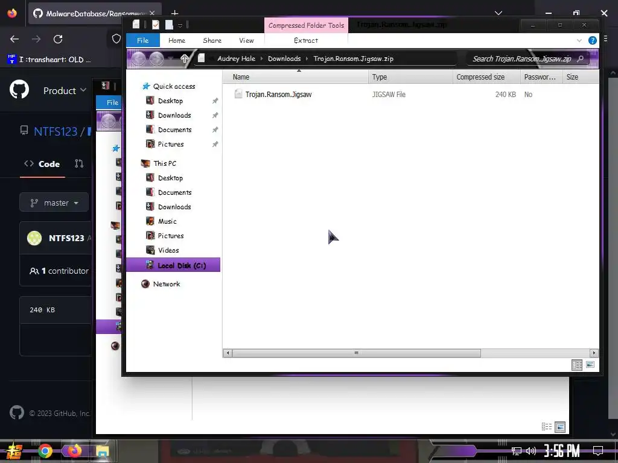Viewport: 618px width, 463px height.
Task: Open the Firefox list all tabs dropdown
Action: (498, 13)
